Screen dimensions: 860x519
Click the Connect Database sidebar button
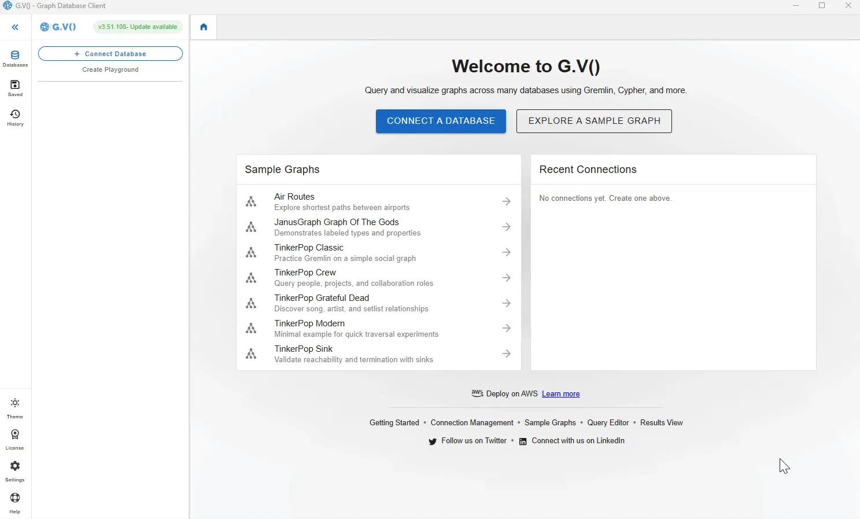(x=110, y=53)
